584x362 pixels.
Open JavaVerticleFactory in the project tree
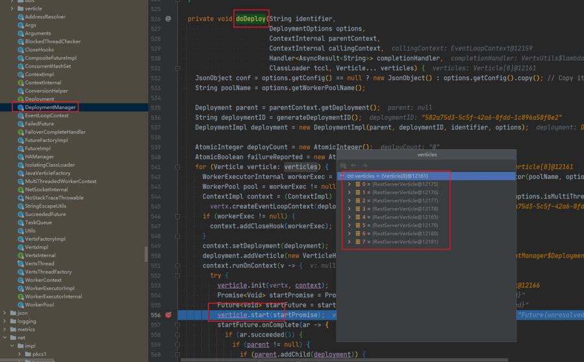47,173
